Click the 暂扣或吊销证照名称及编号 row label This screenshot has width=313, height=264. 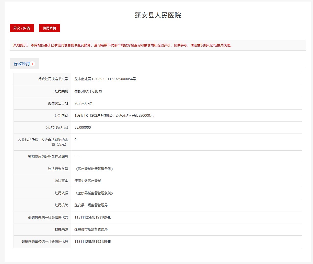[48, 157]
